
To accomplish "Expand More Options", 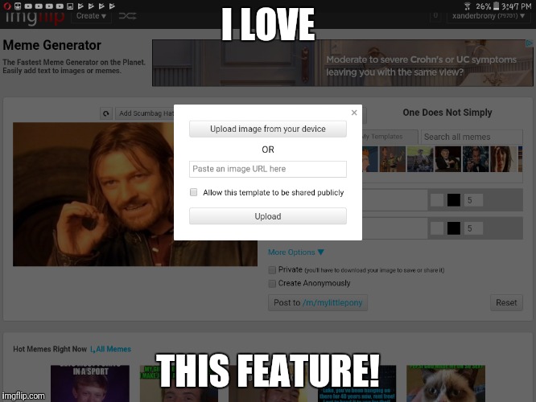I will click(295, 252).
